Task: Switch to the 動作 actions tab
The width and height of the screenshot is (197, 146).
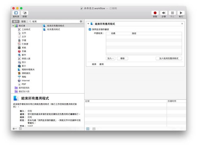Action: pyautogui.click(x=16, y=21)
